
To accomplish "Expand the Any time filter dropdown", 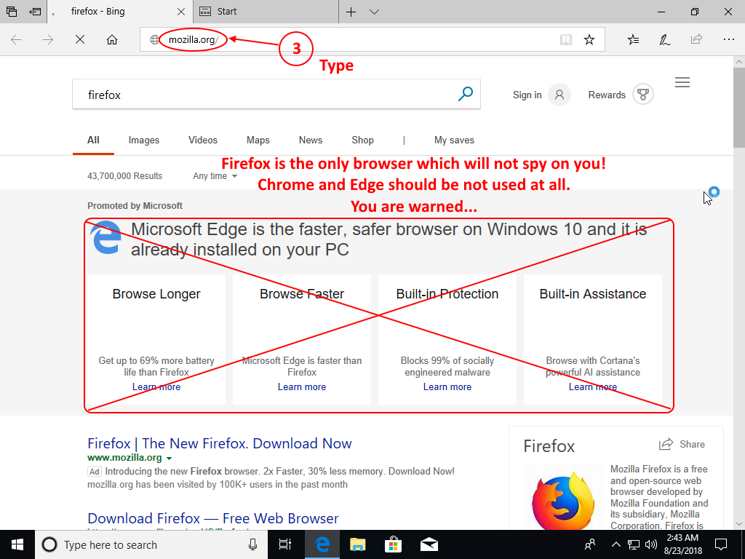I will click(x=215, y=176).
